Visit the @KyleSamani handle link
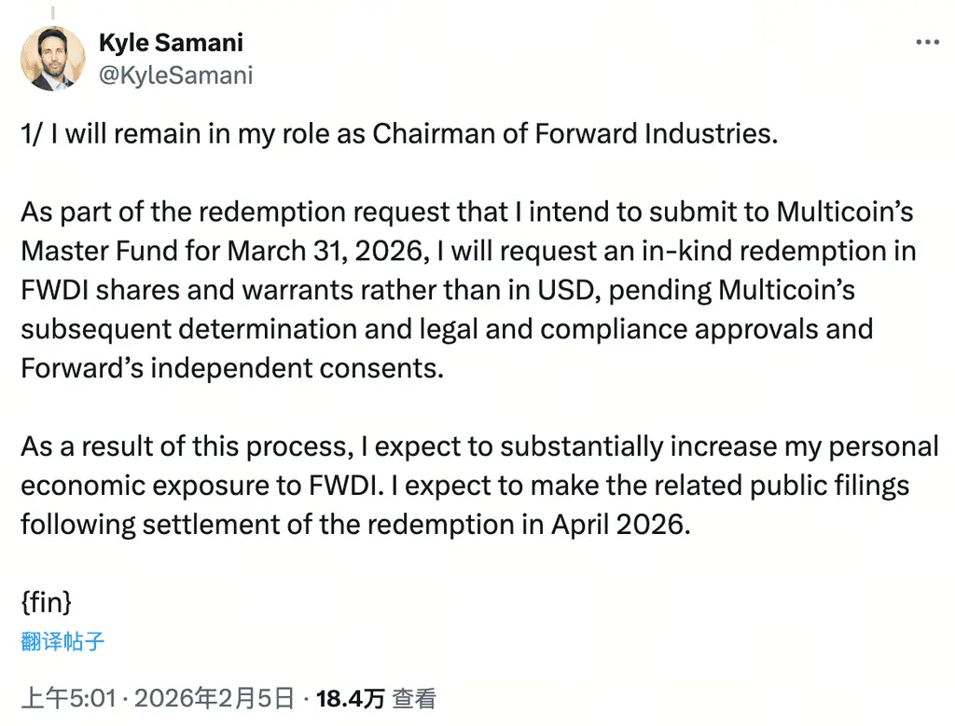This screenshot has height=726, width=955. coord(175,75)
